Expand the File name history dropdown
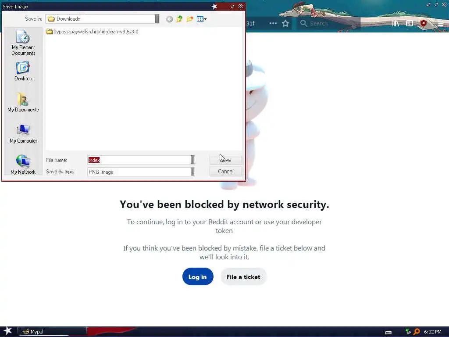 pos(192,160)
